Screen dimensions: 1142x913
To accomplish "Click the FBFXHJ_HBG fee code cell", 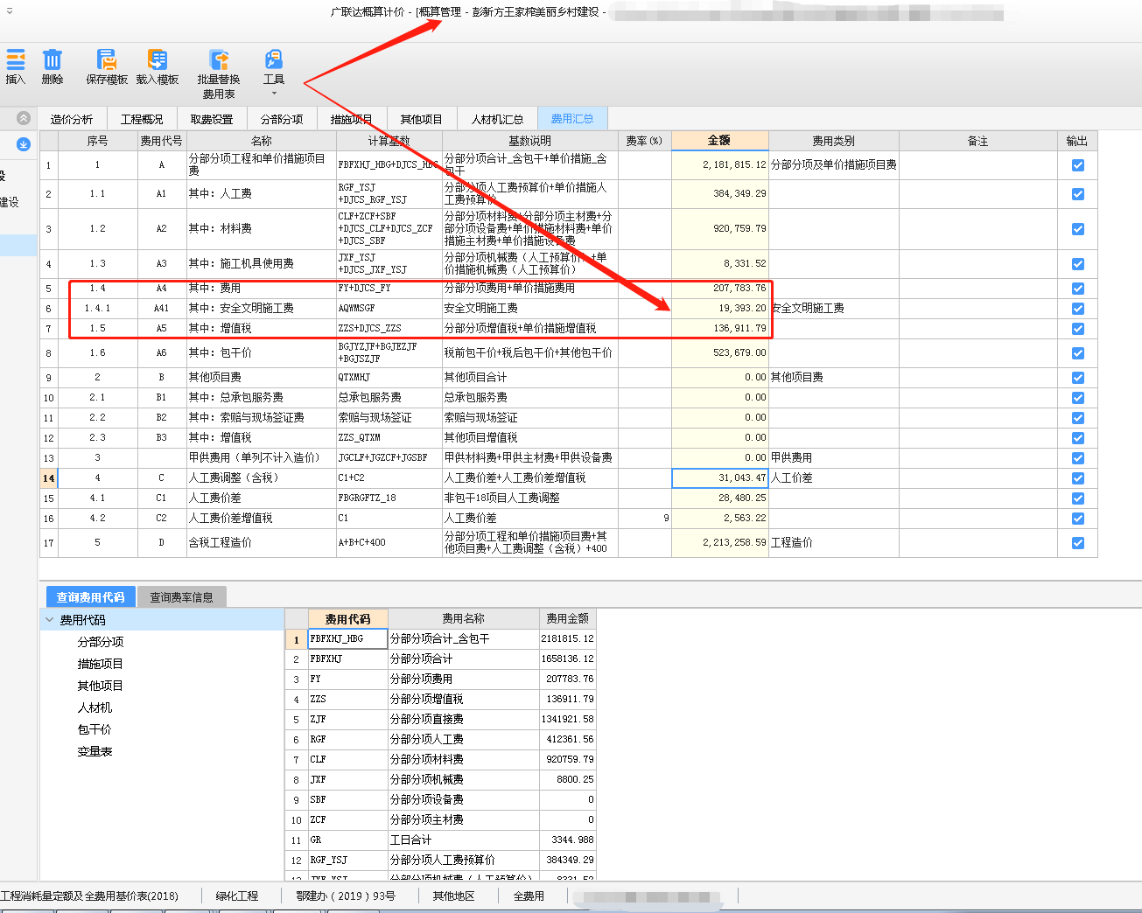I will [x=347, y=639].
